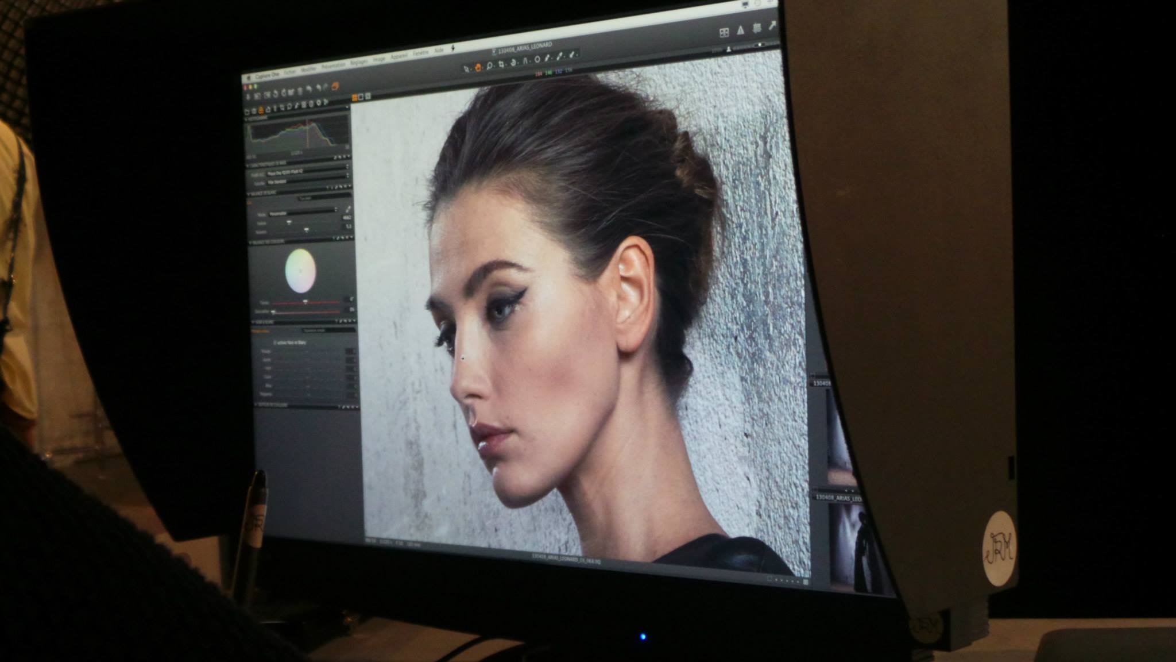Viewport: 1176px width, 662px height.
Task: Collapse the White Balance panel
Action: [249, 194]
